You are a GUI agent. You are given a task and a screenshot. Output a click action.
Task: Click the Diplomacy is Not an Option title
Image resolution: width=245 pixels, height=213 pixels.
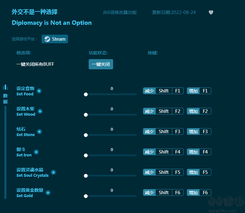tap(52, 23)
